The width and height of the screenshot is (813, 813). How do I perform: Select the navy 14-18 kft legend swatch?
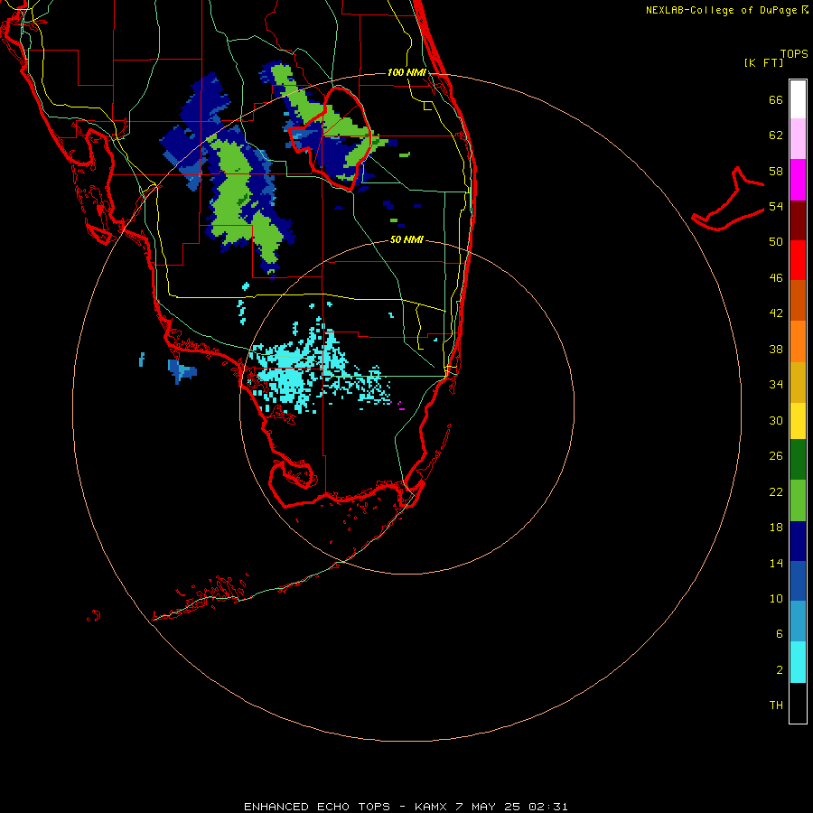click(x=798, y=541)
